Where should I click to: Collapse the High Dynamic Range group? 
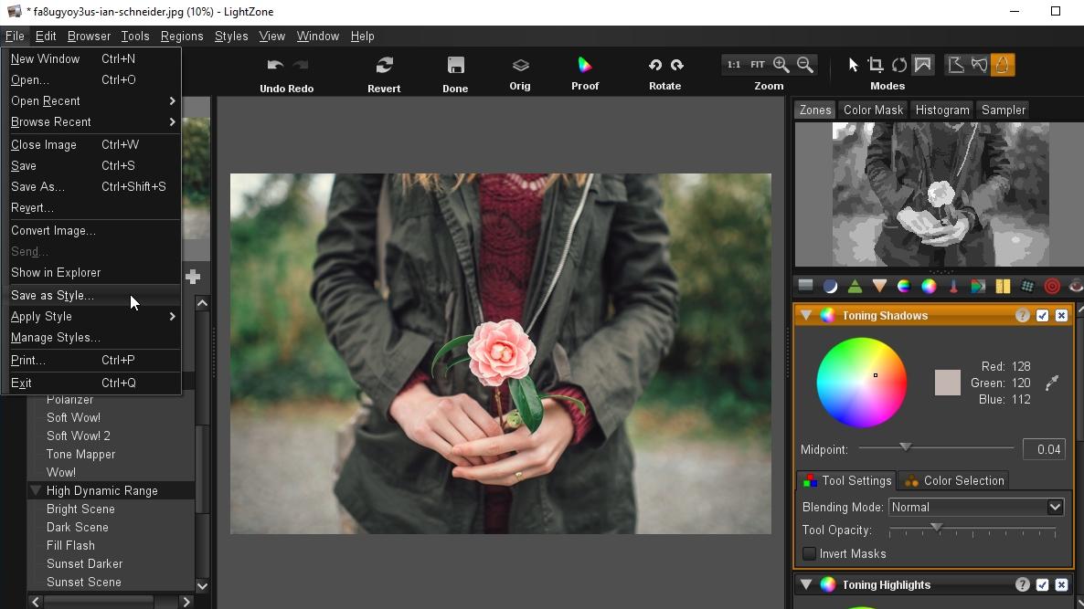coord(36,490)
